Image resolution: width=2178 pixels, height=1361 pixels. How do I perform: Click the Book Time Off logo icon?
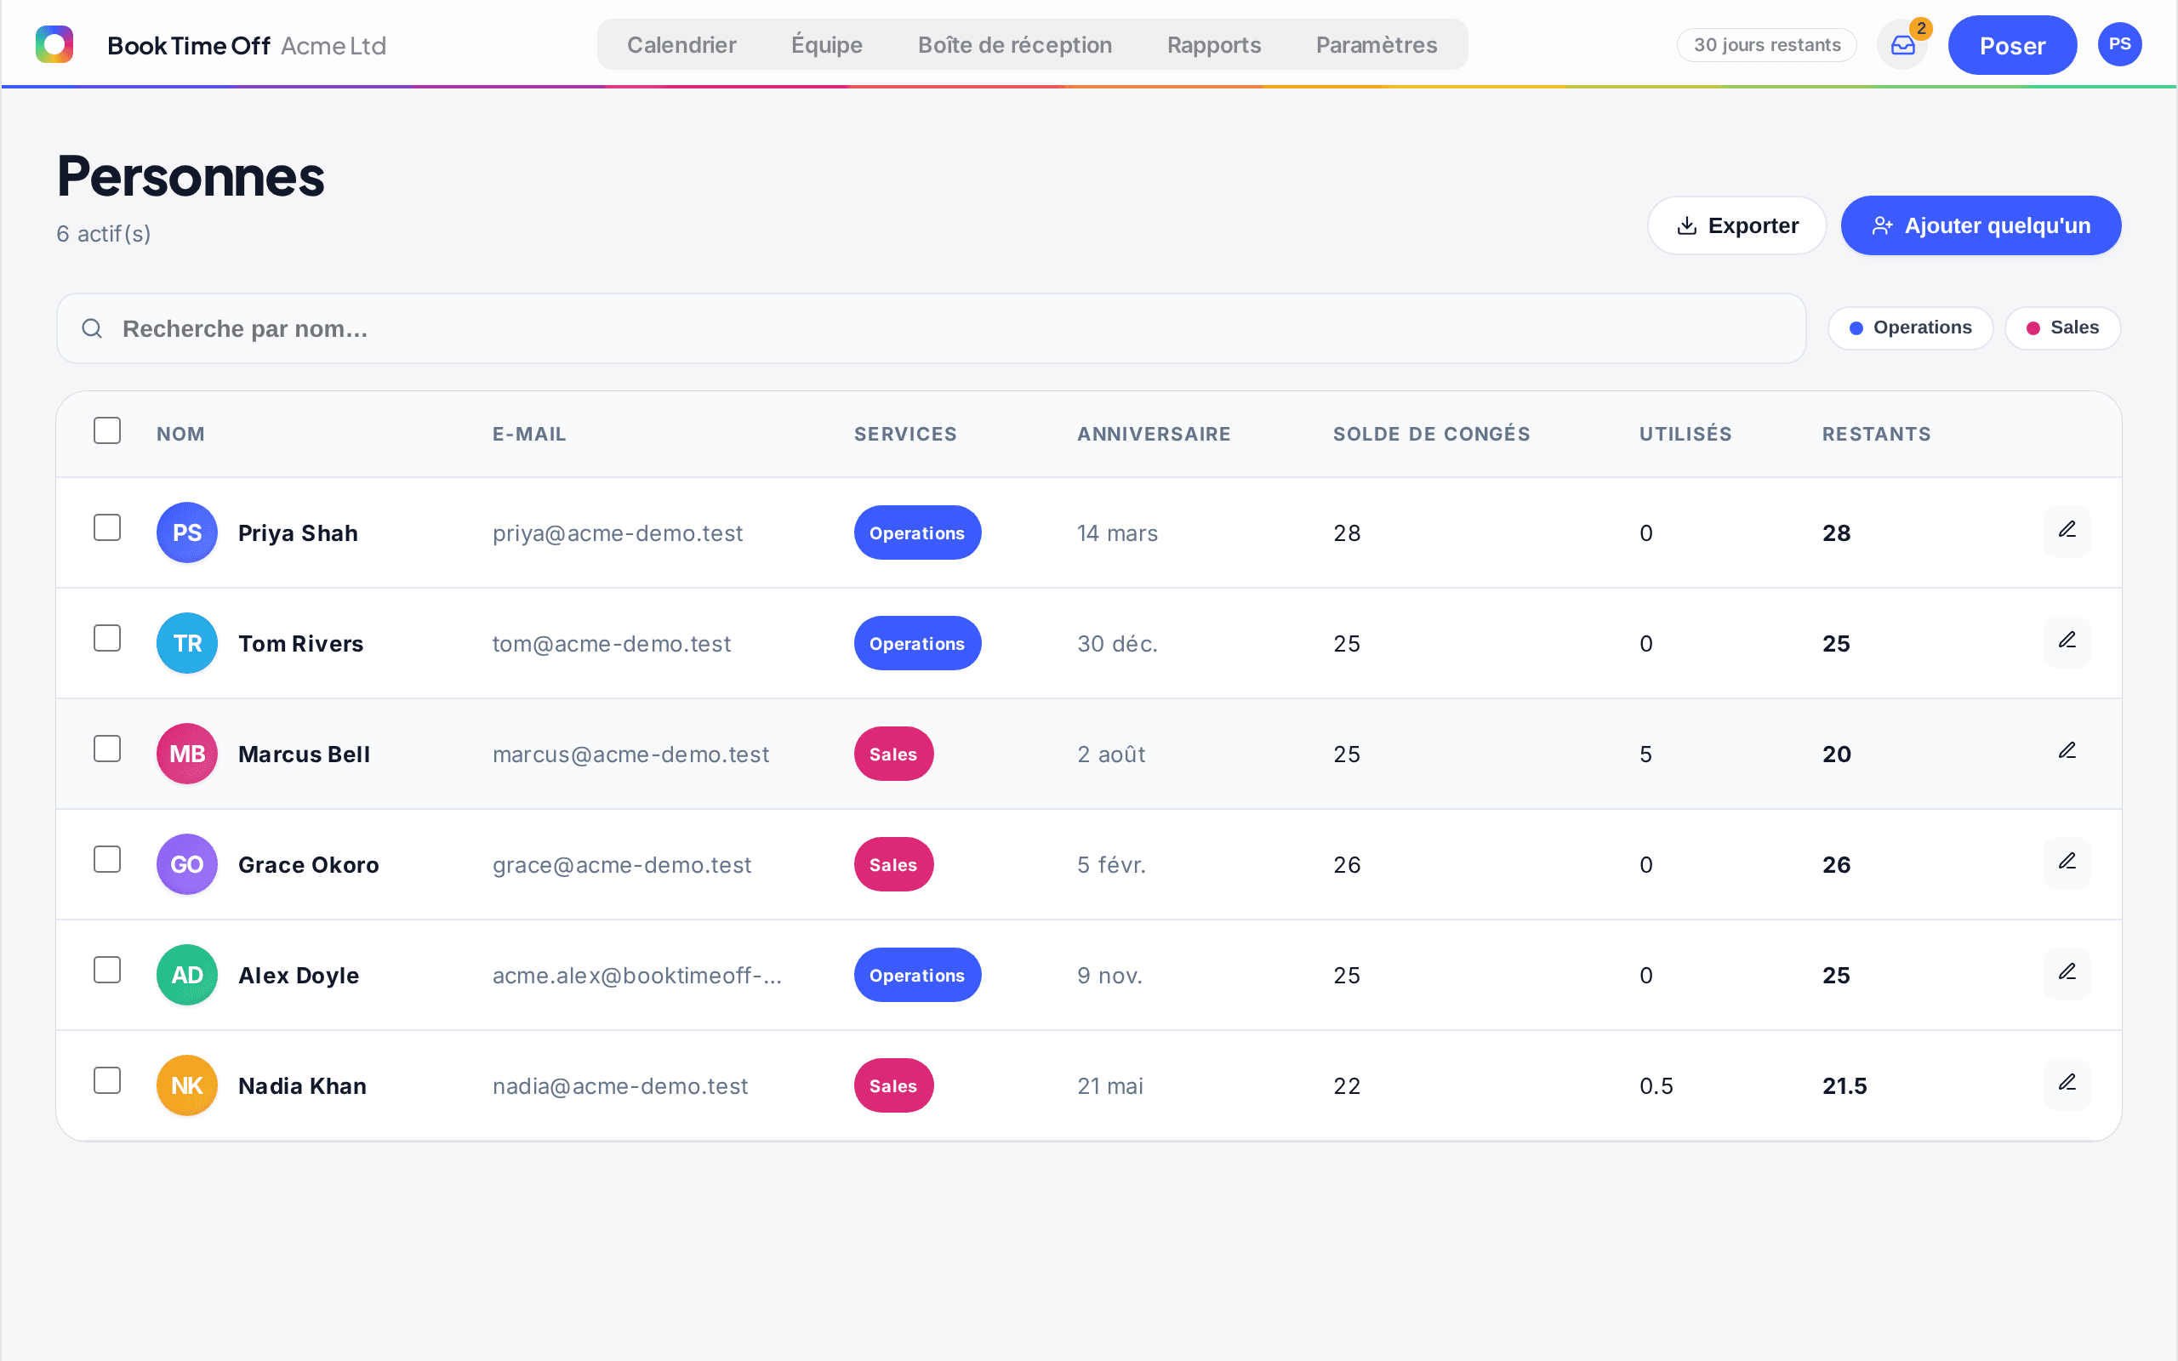point(54,44)
